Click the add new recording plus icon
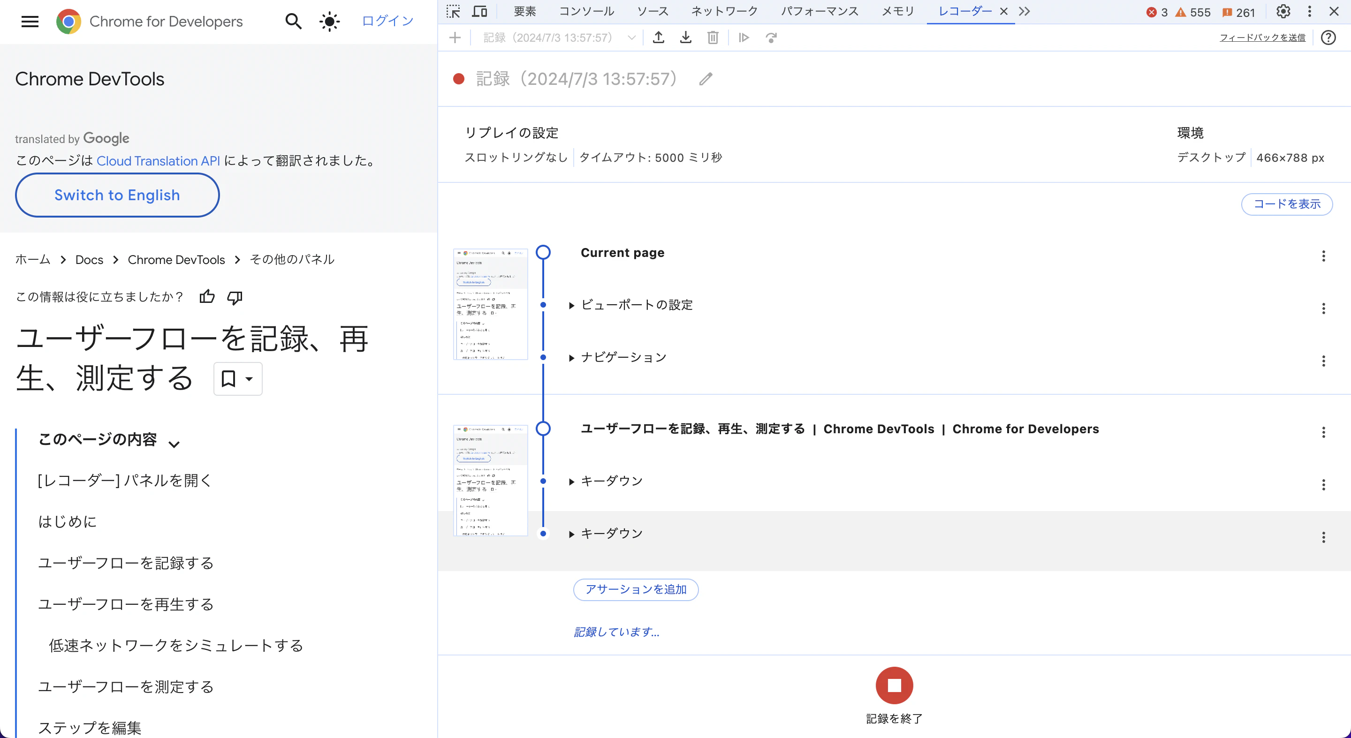 (x=455, y=37)
